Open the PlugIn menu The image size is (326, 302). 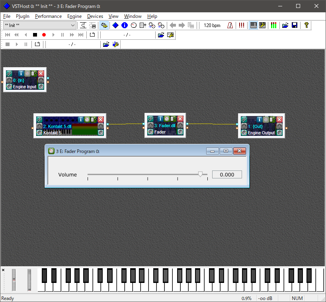22,16
